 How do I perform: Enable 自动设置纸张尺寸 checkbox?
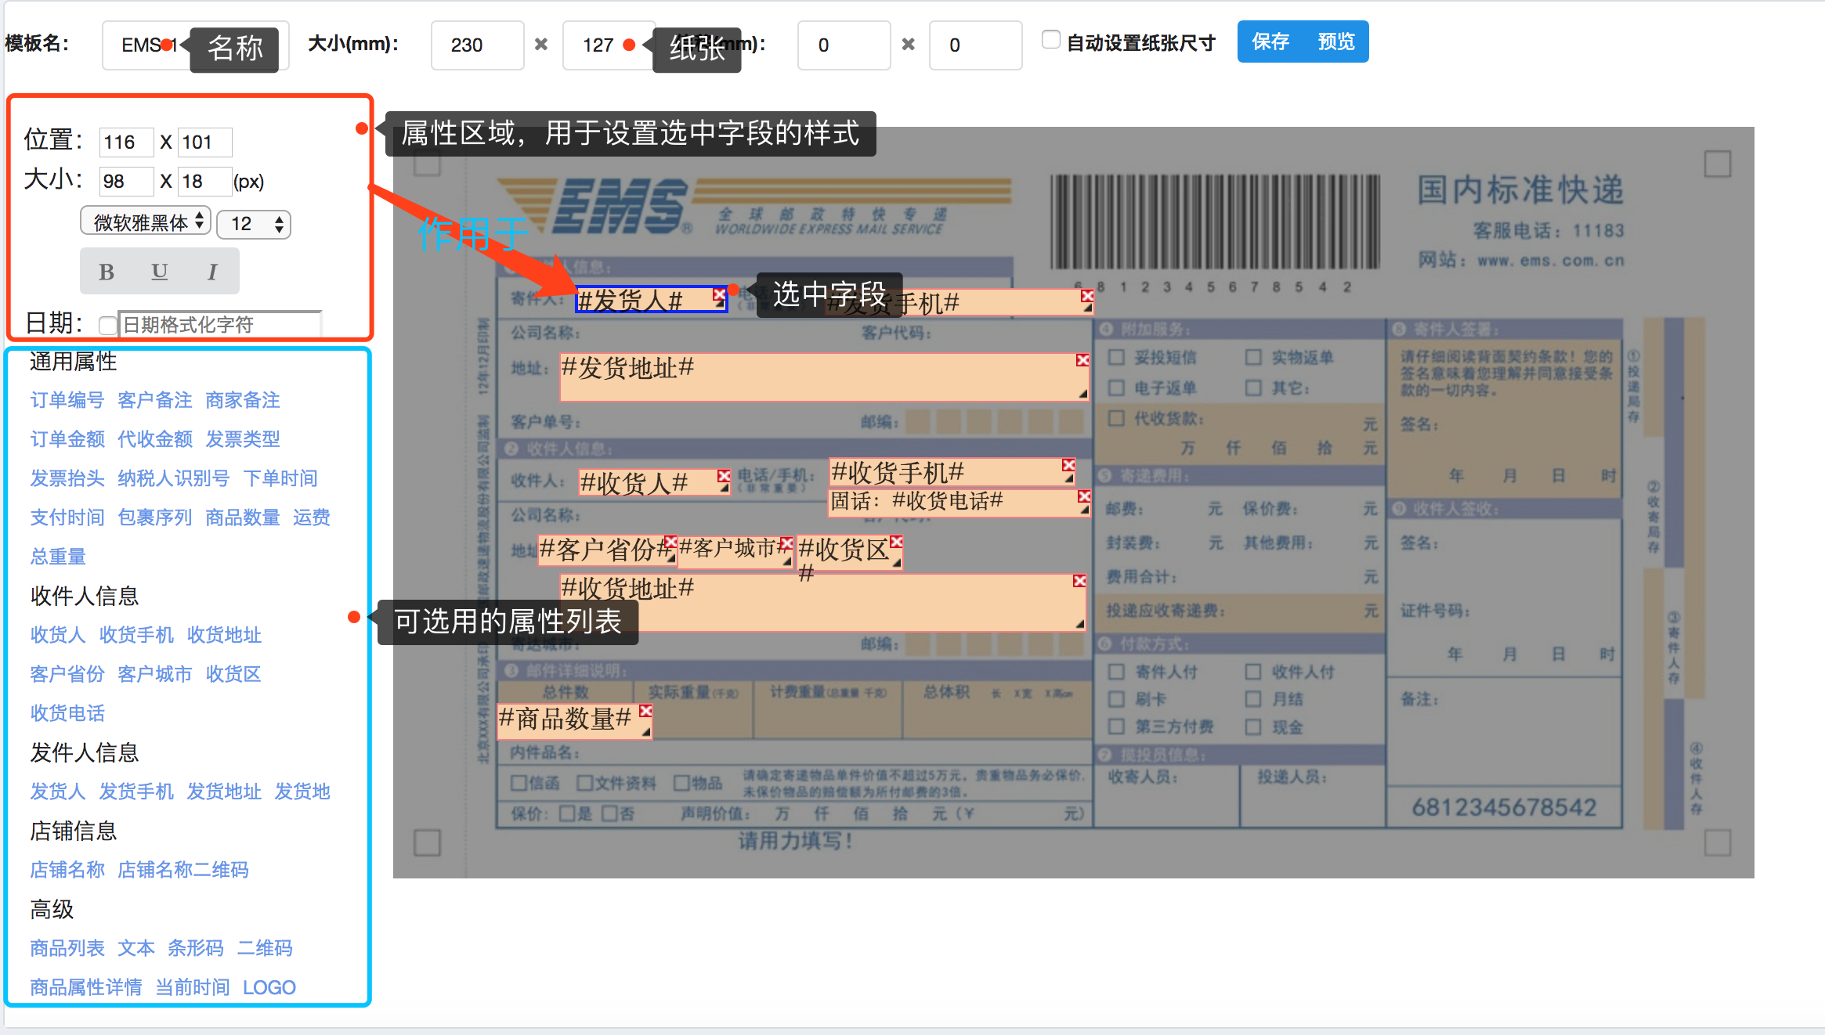1051,39
